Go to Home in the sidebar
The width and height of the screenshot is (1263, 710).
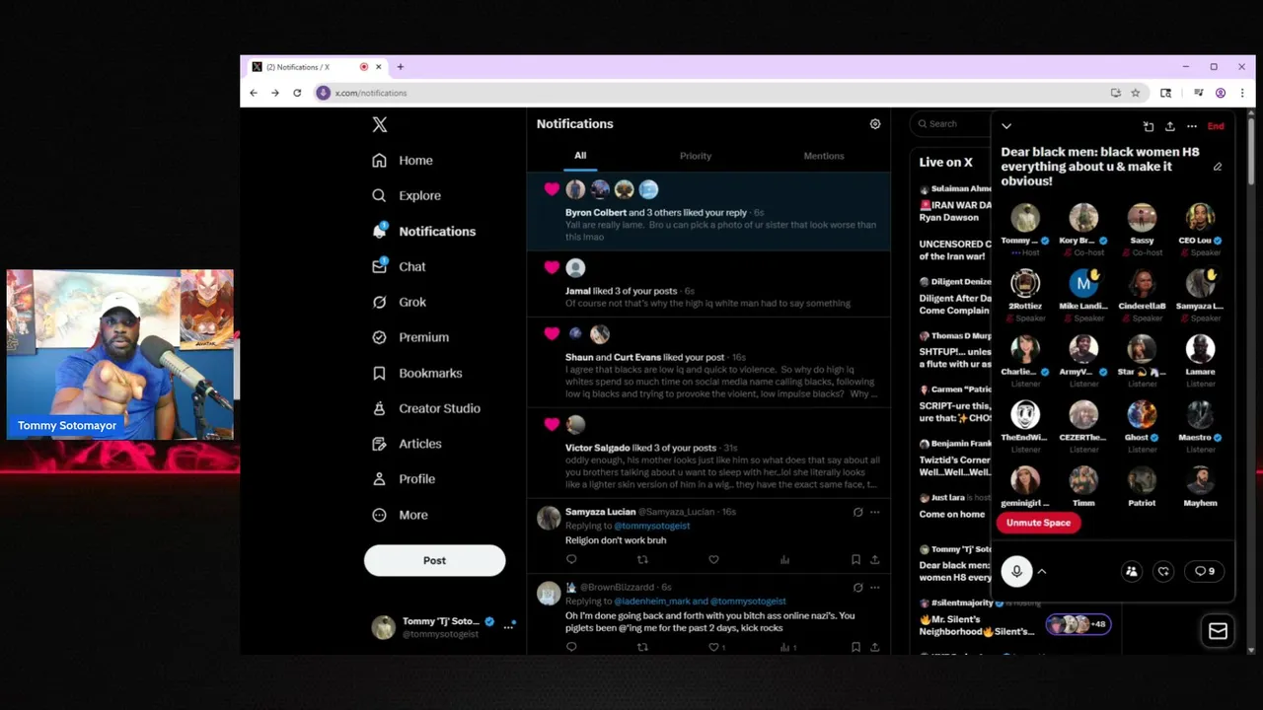coord(403,160)
